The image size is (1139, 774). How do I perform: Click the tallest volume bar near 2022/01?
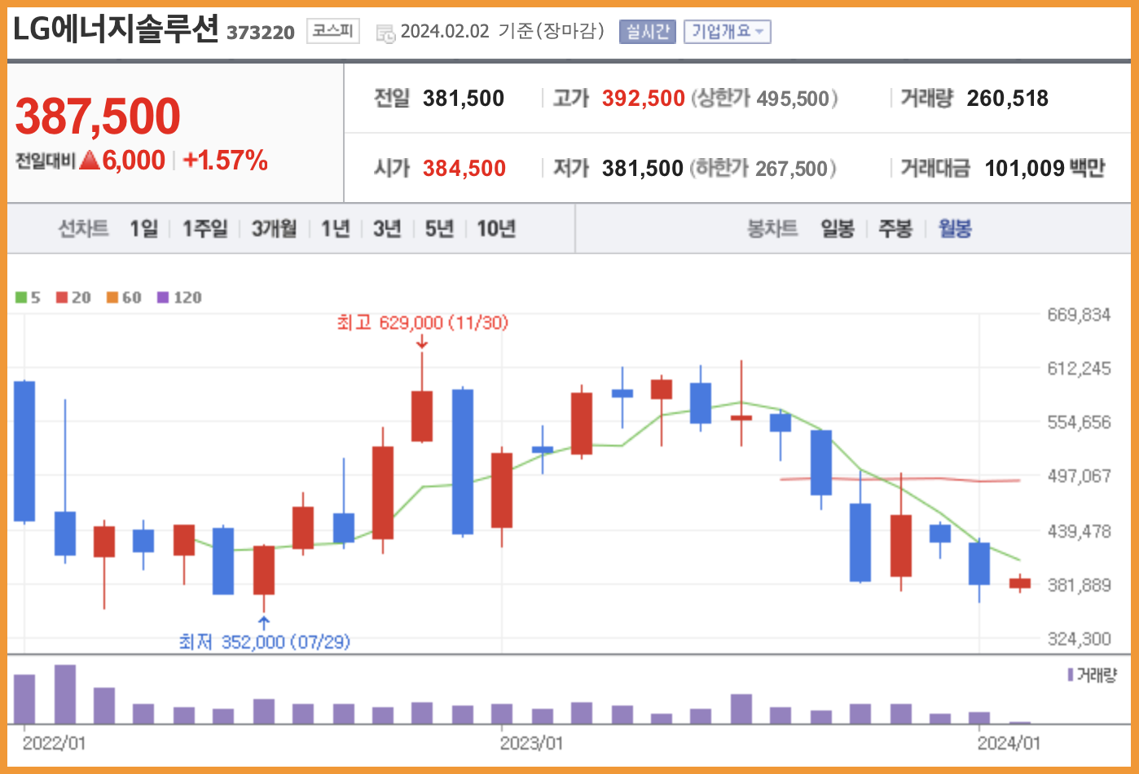(x=65, y=694)
